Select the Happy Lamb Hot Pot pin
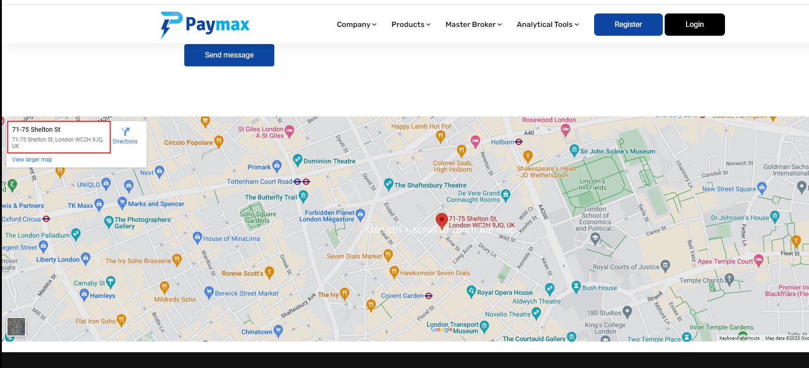The width and height of the screenshot is (809, 368). (440, 136)
